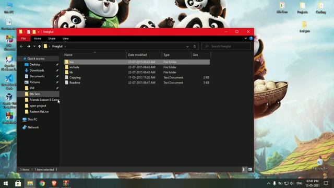This screenshot has height=188, width=334.
Task: Open Documents in navigation pane
Action: 37,76
